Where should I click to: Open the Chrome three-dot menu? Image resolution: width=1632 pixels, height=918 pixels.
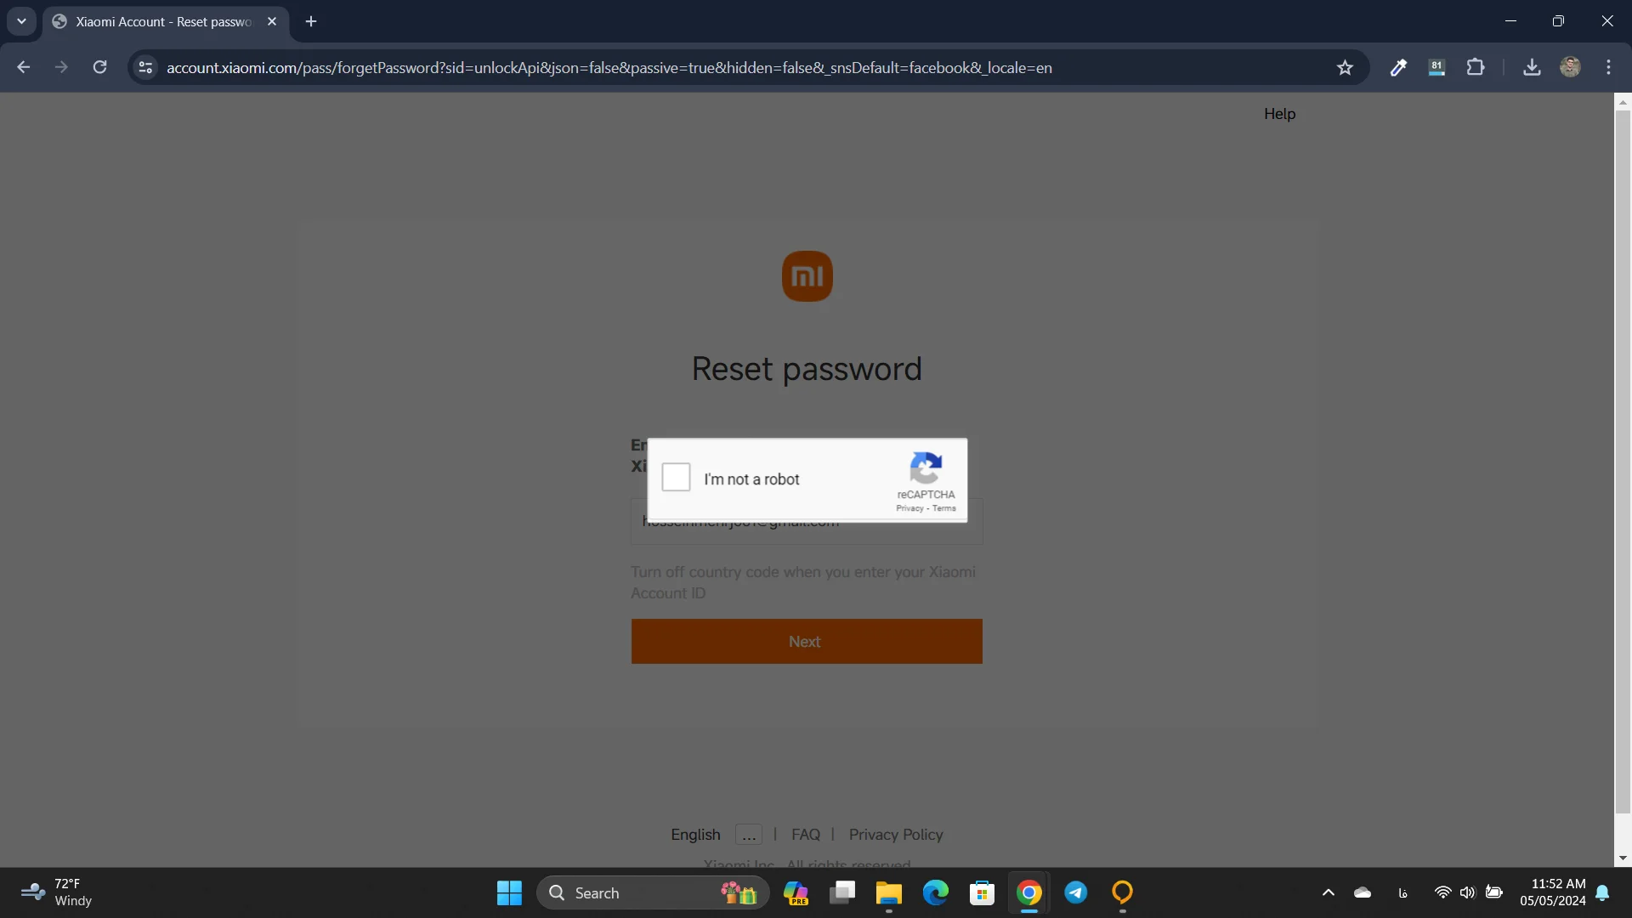1608,67
